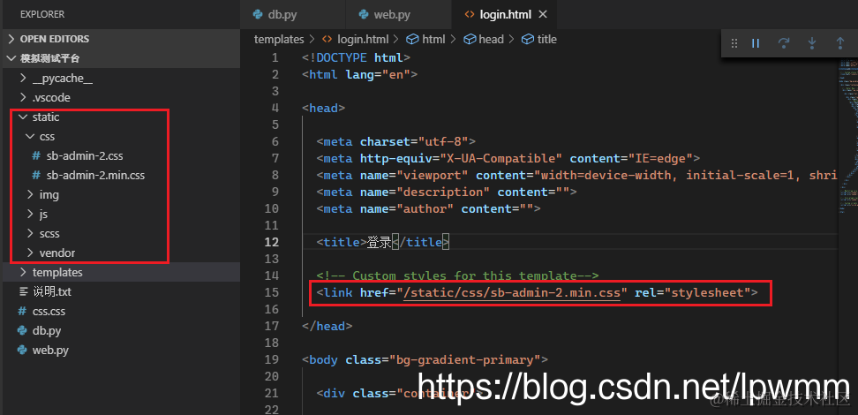Select the login.html editor tab
Screen dimensions: 858x415
pyautogui.click(x=505, y=15)
